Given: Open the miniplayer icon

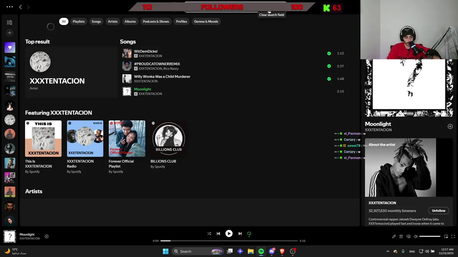Looking at the screenshot, I should point(446,236).
